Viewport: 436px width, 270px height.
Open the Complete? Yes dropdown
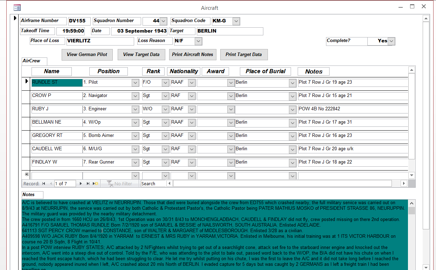pos(392,41)
